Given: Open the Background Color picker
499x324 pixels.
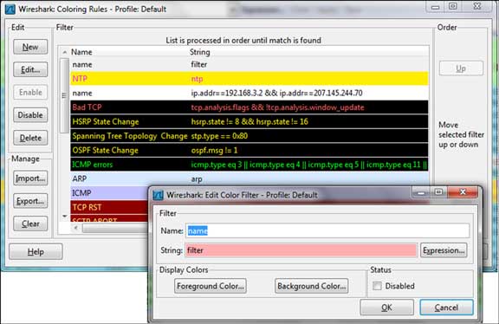Looking at the screenshot, I should (x=311, y=286).
